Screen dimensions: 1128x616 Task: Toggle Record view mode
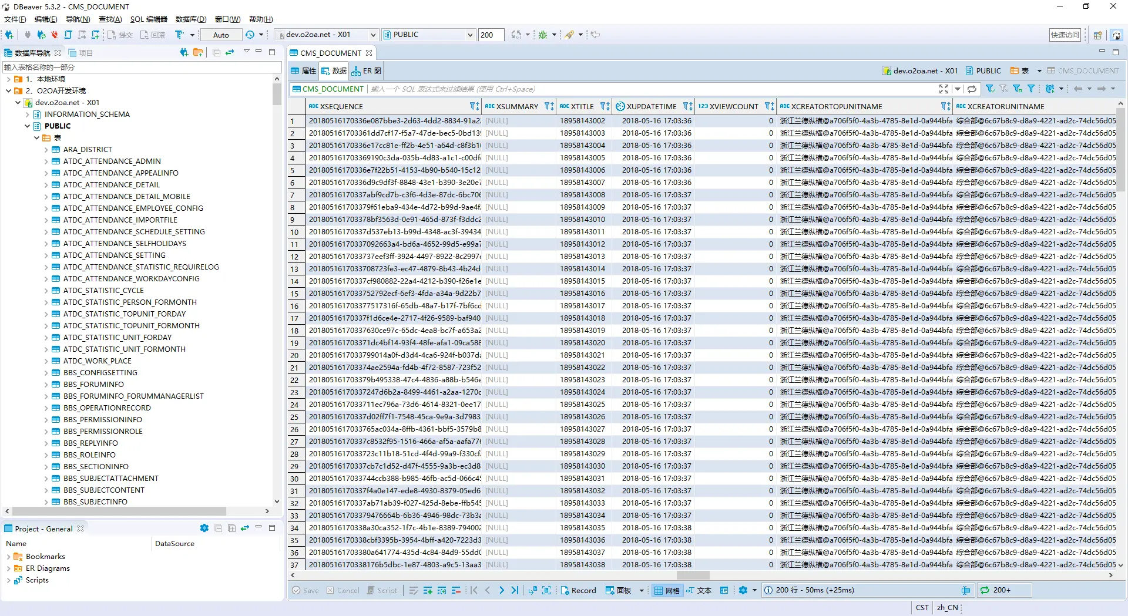(578, 590)
